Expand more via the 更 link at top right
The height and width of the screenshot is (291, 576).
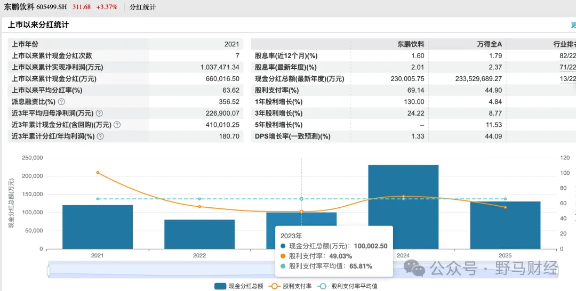point(573,25)
